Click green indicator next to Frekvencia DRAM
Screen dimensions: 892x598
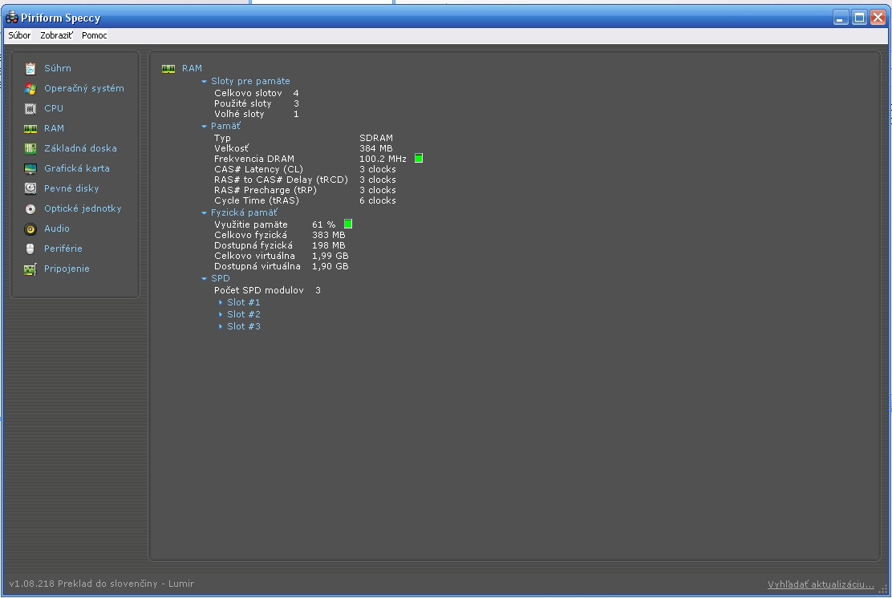tap(419, 159)
